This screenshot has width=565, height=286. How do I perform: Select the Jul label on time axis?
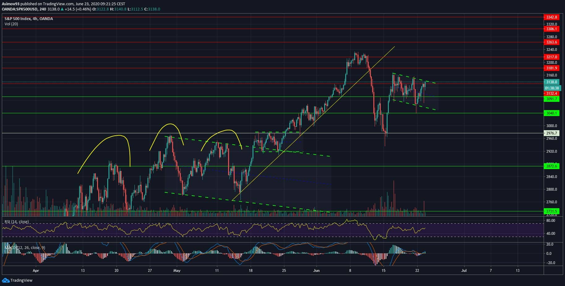tap(464, 271)
